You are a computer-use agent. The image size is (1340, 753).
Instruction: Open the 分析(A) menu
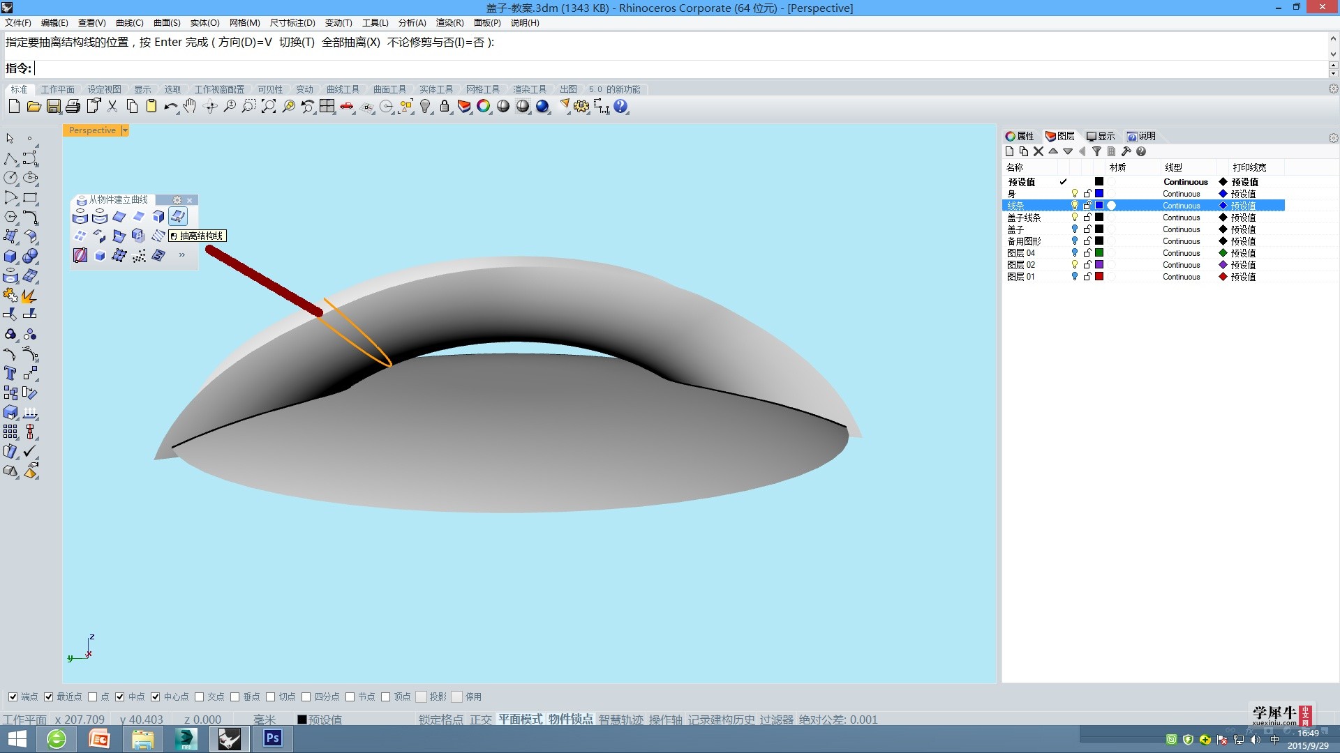click(x=412, y=23)
